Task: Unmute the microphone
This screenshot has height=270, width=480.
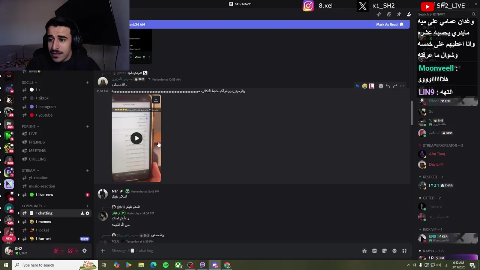Action: pyautogui.click(x=56, y=251)
